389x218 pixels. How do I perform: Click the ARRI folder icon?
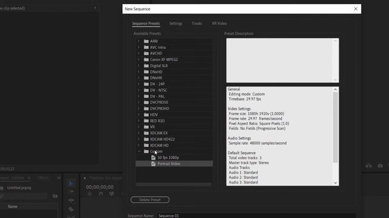(146, 41)
